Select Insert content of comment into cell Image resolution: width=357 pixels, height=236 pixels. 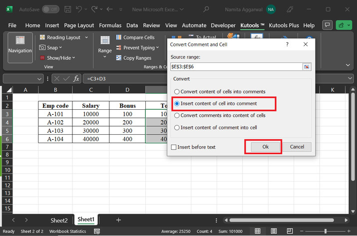(x=176, y=127)
